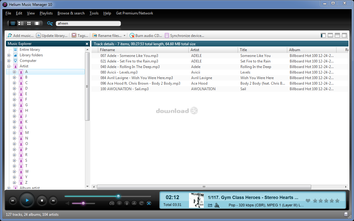
Task: Switch to thumbnail grid view
Action: [29, 23]
